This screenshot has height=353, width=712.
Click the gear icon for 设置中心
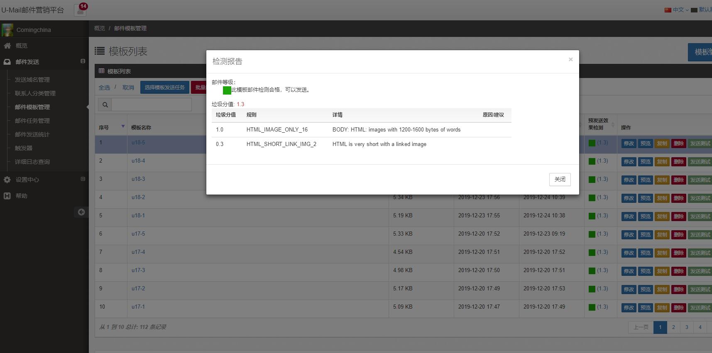point(7,180)
